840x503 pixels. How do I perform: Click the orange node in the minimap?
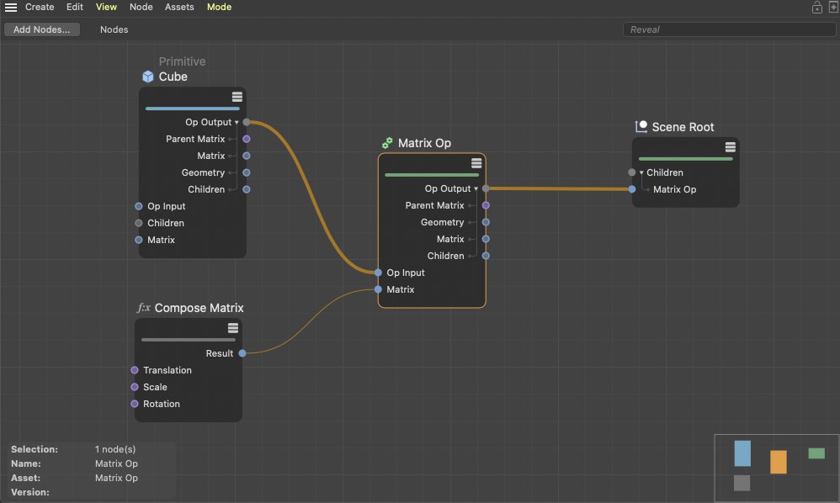(x=778, y=462)
